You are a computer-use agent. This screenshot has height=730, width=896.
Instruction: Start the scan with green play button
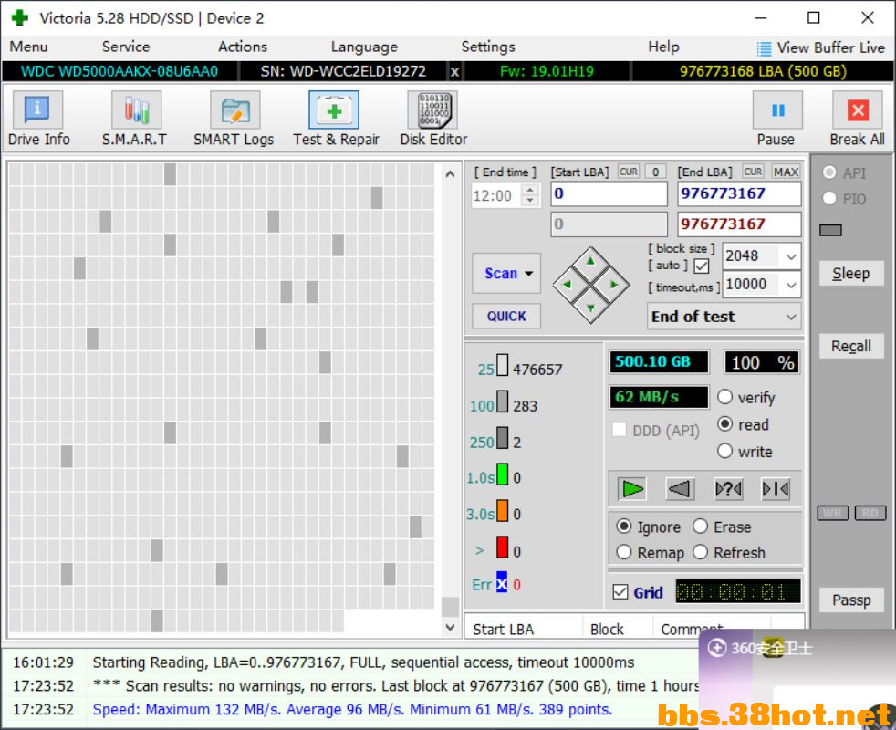click(632, 489)
